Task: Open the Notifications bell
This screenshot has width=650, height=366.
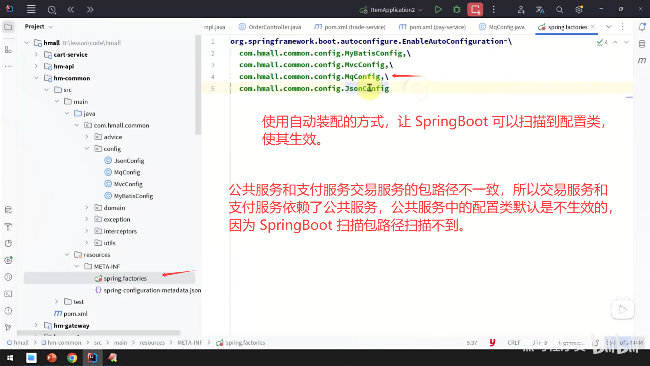Action: click(x=642, y=27)
